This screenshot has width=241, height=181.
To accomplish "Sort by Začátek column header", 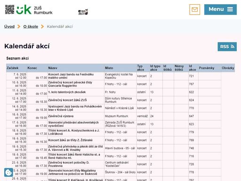I will click(13, 68).
